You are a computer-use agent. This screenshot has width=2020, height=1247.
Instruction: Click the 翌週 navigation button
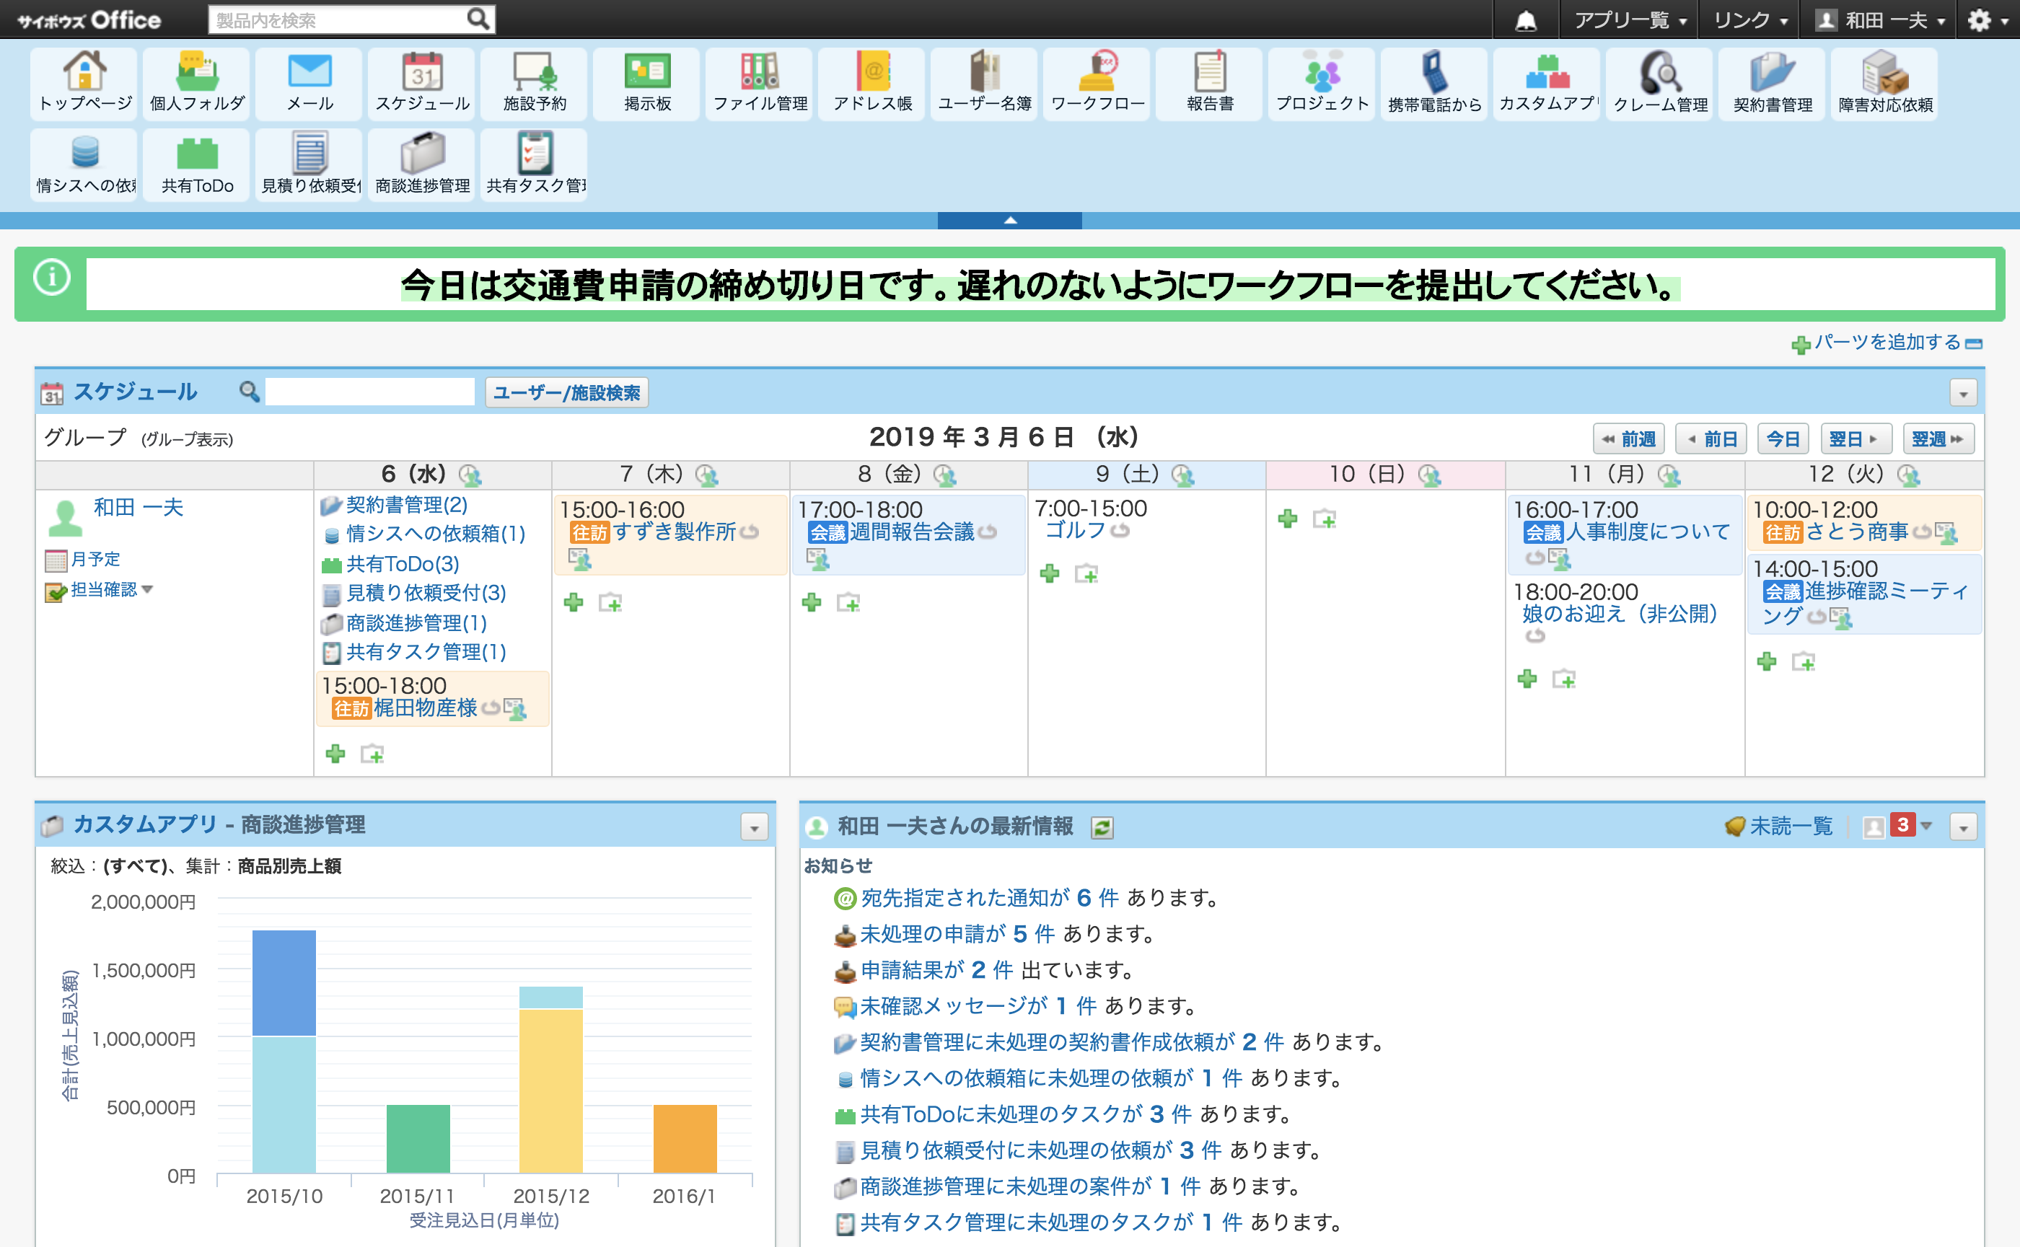[x=1938, y=439]
